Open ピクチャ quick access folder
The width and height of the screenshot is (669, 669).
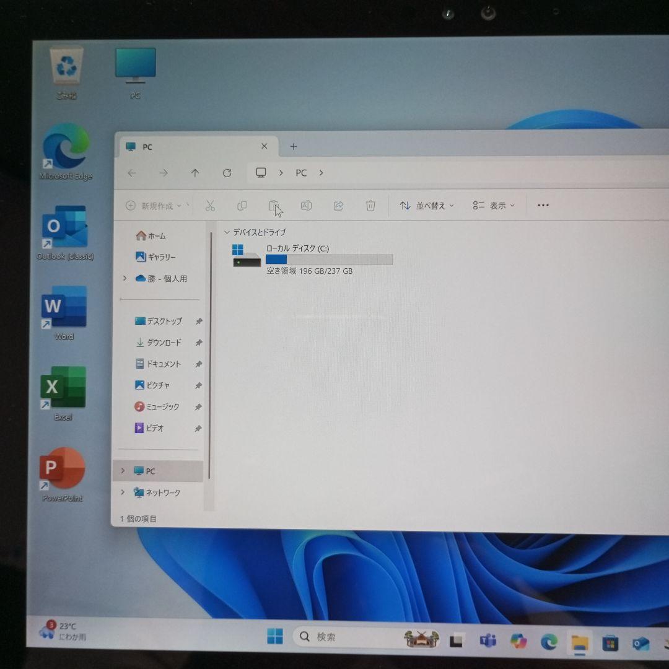pyautogui.click(x=152, y=385)
